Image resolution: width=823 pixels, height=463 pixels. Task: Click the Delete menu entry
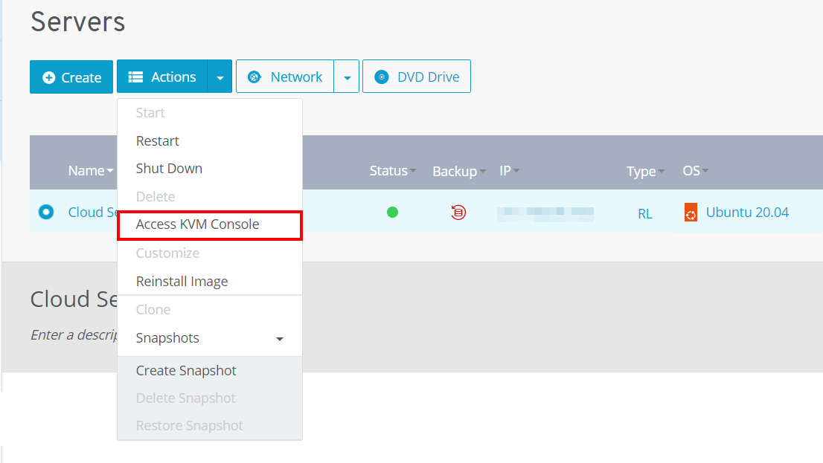tap(210, 197)
